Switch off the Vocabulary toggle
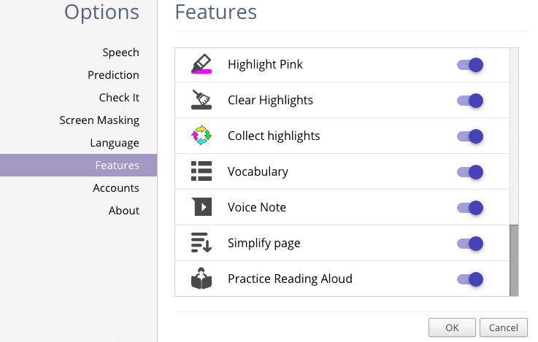 click(x=470, y=171)
